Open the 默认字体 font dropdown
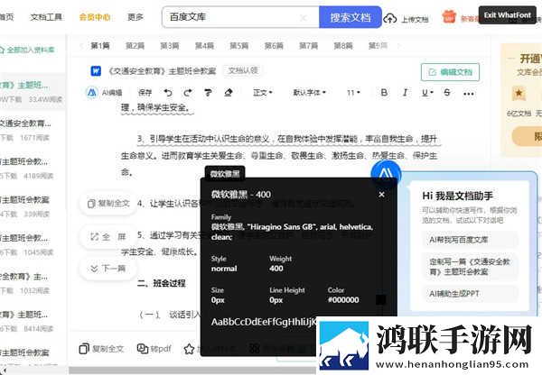 click(309, 93)
